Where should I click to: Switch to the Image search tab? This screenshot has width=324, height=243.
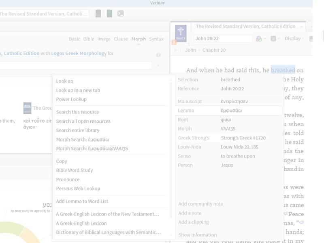point(104,39)
